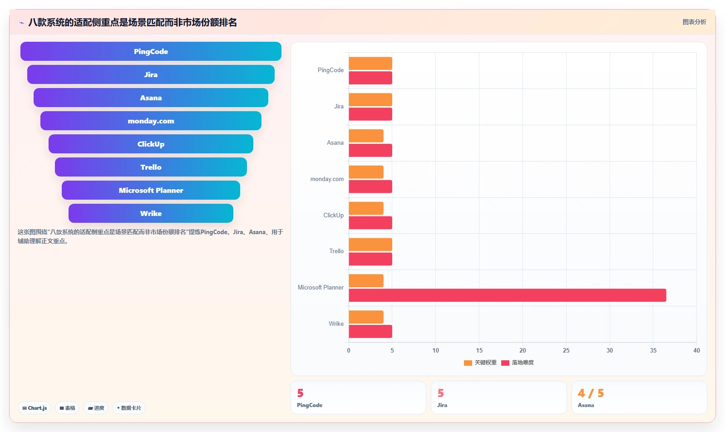
Task: Click PingCode's red 落地难度 bar
Action: pos(370,78)
